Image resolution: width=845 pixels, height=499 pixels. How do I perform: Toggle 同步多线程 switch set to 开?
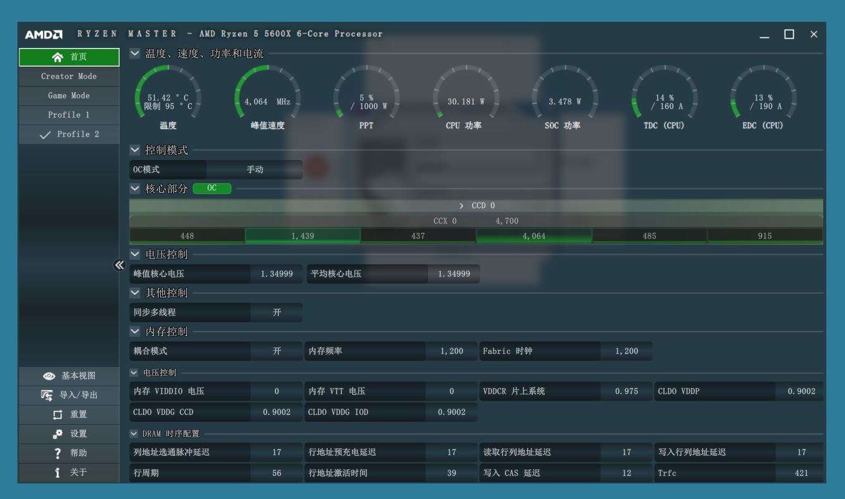click(277, 312)
